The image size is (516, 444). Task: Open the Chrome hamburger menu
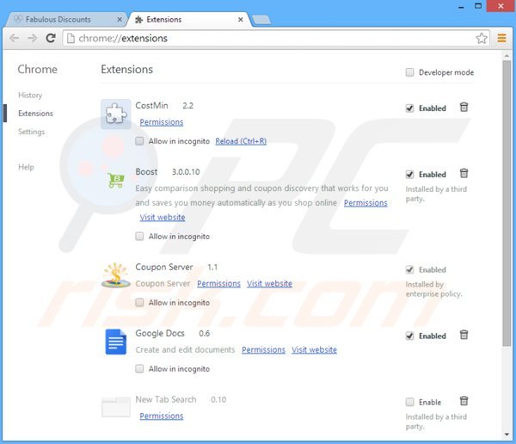point(502,38)
